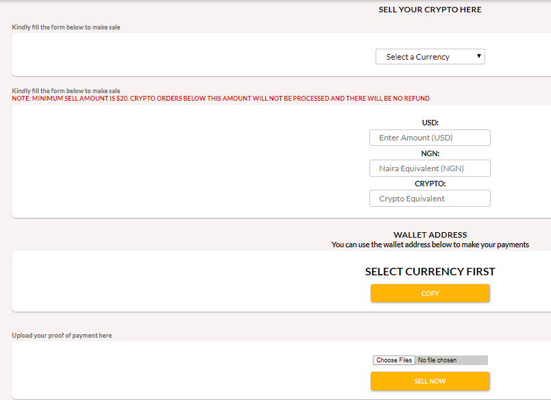The width and height of the screenshot is (551, 400).
Task: Click the Crypto Equivalent input box
Action: coord(430,199)
